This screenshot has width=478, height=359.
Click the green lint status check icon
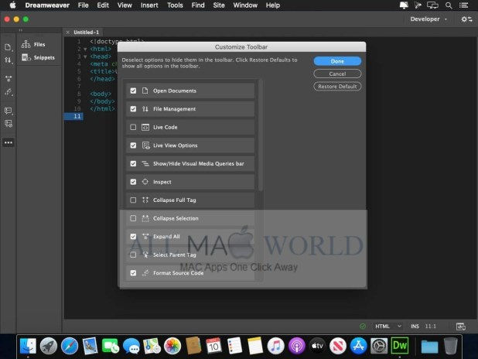[363, 326]
